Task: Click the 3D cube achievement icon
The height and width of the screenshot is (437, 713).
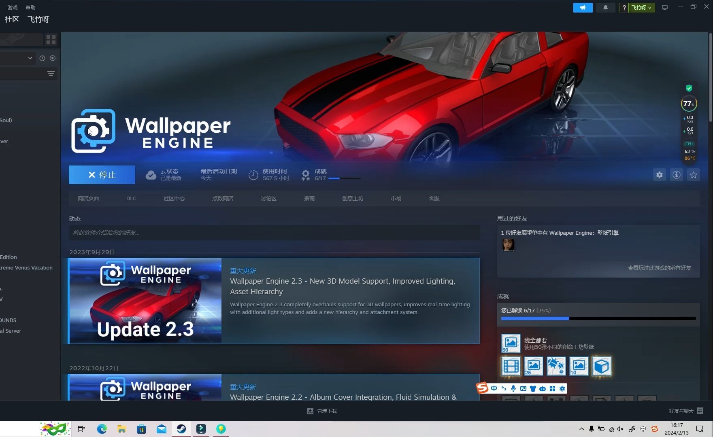Action: [x=602, y=366]
